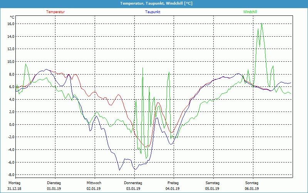Image resolution: width=308 pixels, height=193 pixels.
Task: Click the date 02.01.19
Action: (x=94, y=189)
